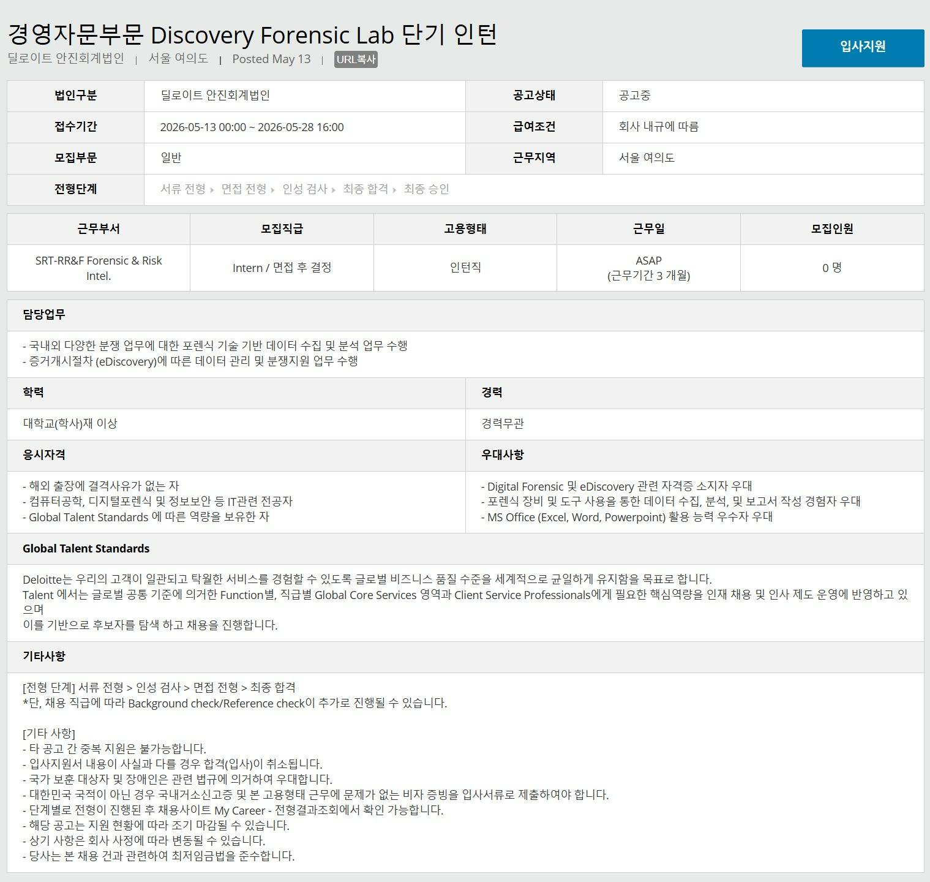Click the 전형단계 label cell

point(75,189)
